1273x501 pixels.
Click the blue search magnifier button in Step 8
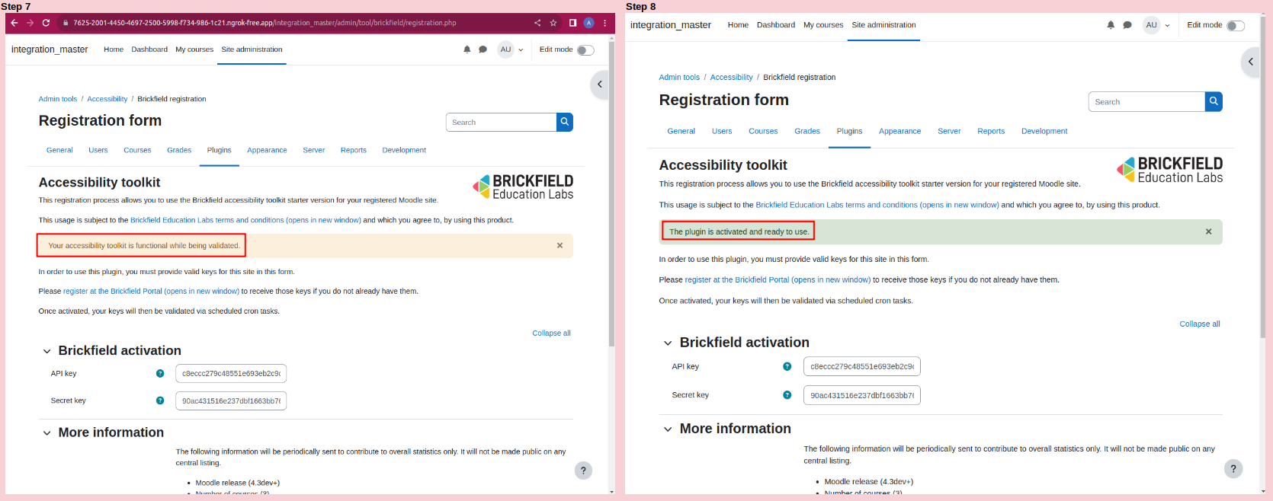click(1214, 101)
